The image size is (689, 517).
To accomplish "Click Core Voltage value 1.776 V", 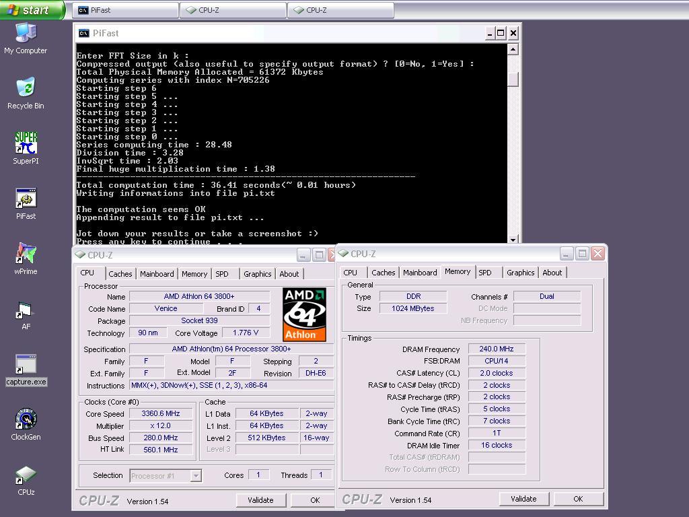I will tap(246, 333).
